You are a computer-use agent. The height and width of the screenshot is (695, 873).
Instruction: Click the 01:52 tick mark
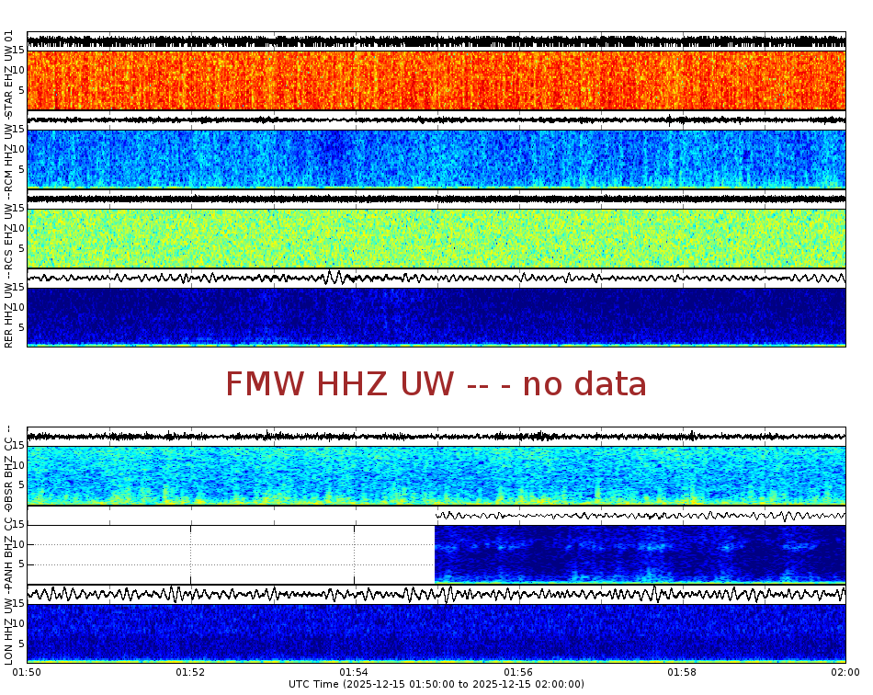190,672
